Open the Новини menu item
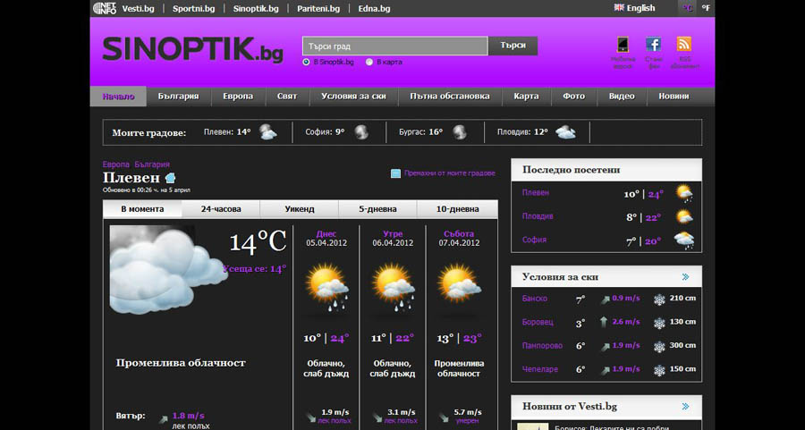 coord(674,97)
